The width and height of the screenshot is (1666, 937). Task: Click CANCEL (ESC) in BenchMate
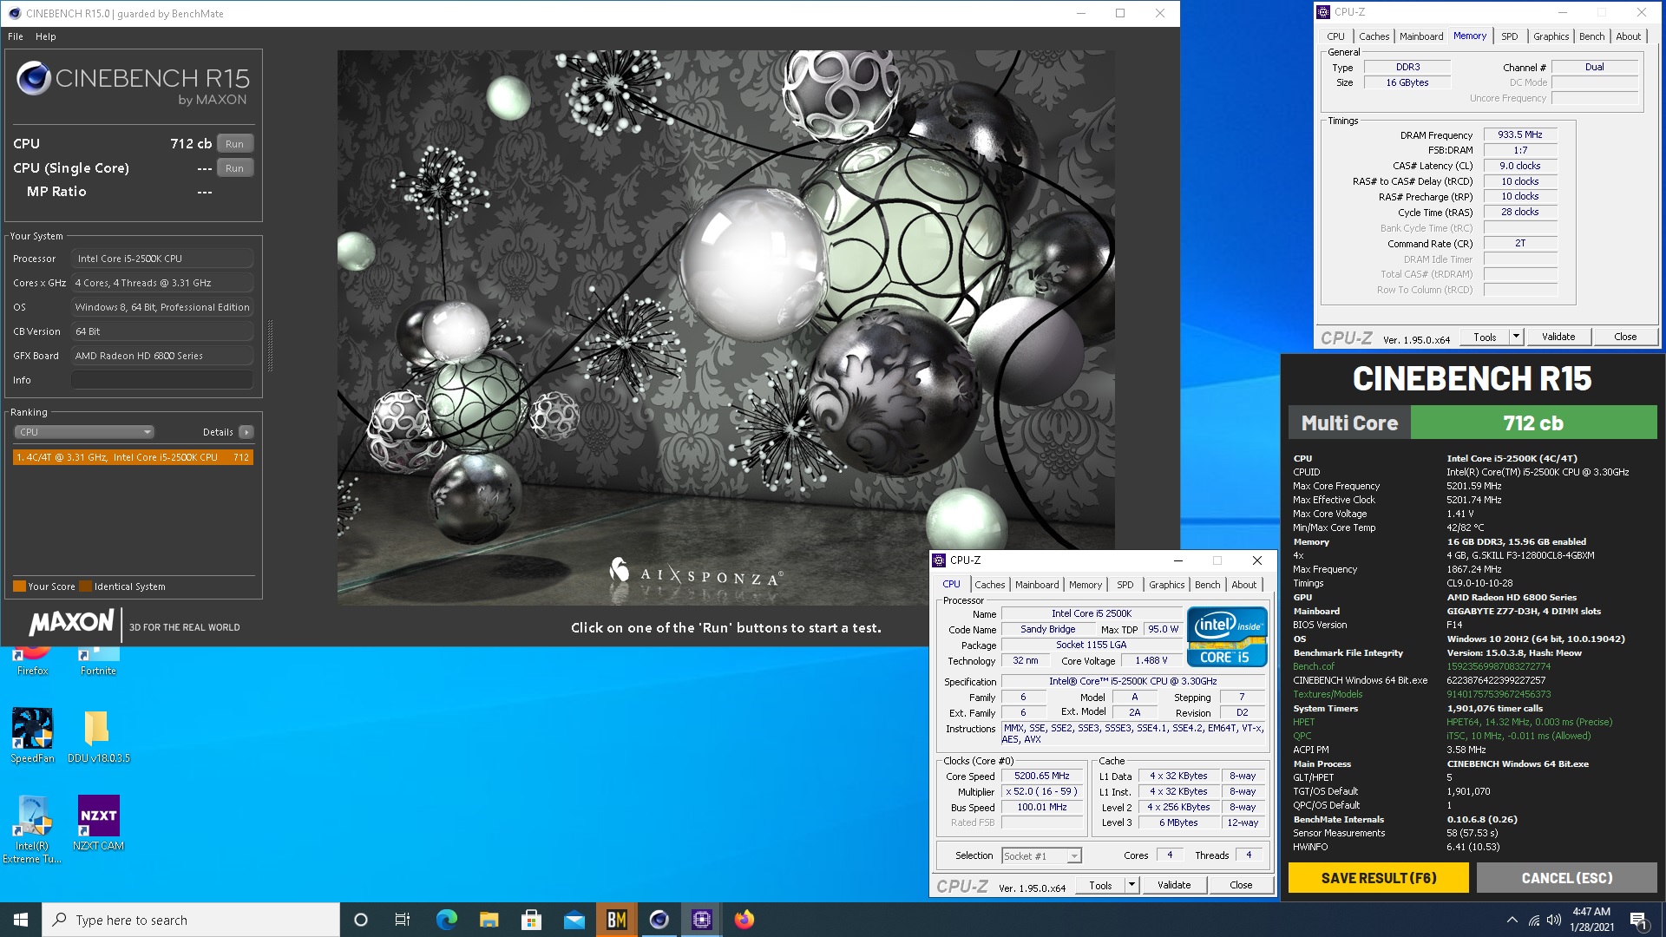1567,878
